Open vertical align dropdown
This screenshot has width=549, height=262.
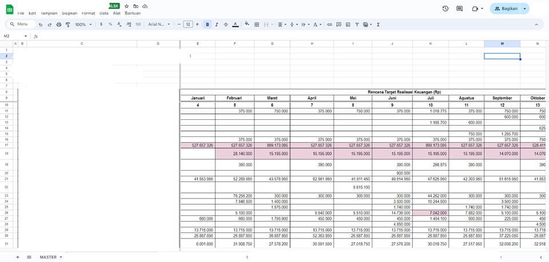coord(293,25)
